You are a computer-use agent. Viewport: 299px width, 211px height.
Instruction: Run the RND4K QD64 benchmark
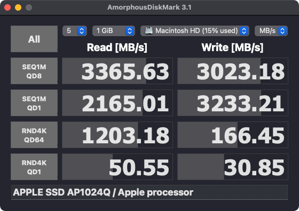pos(34,135)
